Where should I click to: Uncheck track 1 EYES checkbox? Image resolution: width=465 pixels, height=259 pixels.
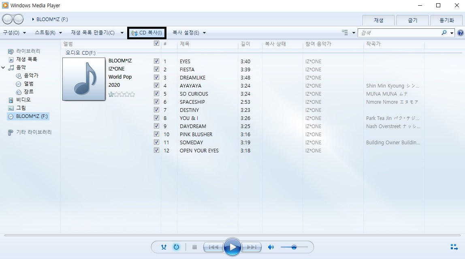157,61
